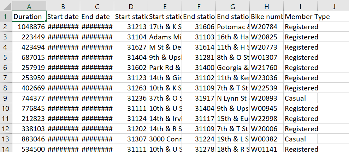Select cell with duration 687015

(x=29, y=57)
